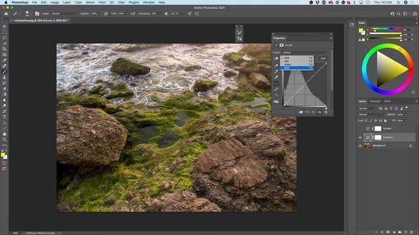419x235 pixels.
Task: Select the Crop tool
Action: (x=5, y=49)
